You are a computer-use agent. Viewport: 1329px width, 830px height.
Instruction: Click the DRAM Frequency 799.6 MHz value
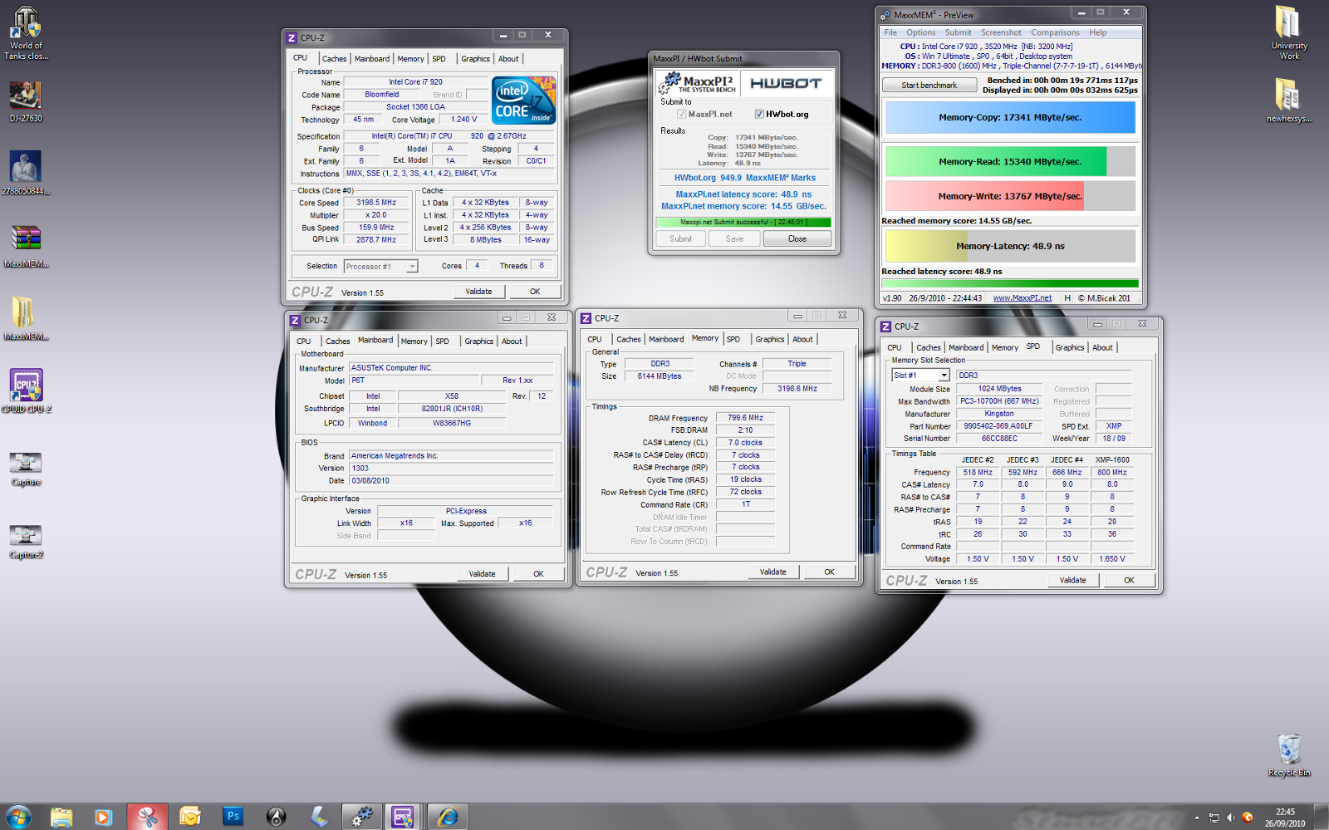click(x=745, y=418)
